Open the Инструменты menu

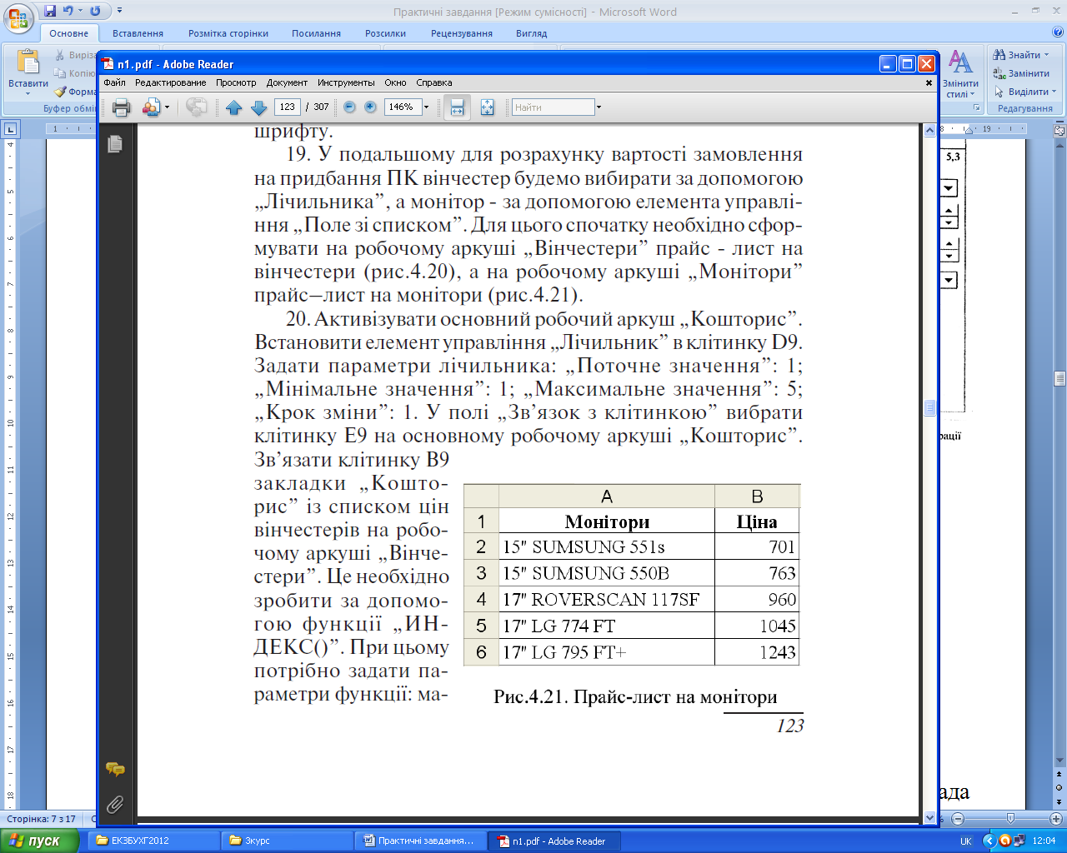click(346, 82)
